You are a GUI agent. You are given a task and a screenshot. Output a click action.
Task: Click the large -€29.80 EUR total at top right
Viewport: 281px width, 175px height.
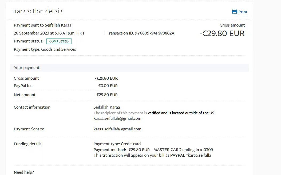click(x=222, y=33)
